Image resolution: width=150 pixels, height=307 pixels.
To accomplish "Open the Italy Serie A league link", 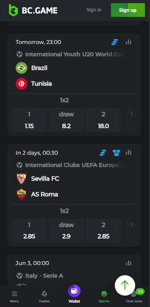I will click(44, 276).
